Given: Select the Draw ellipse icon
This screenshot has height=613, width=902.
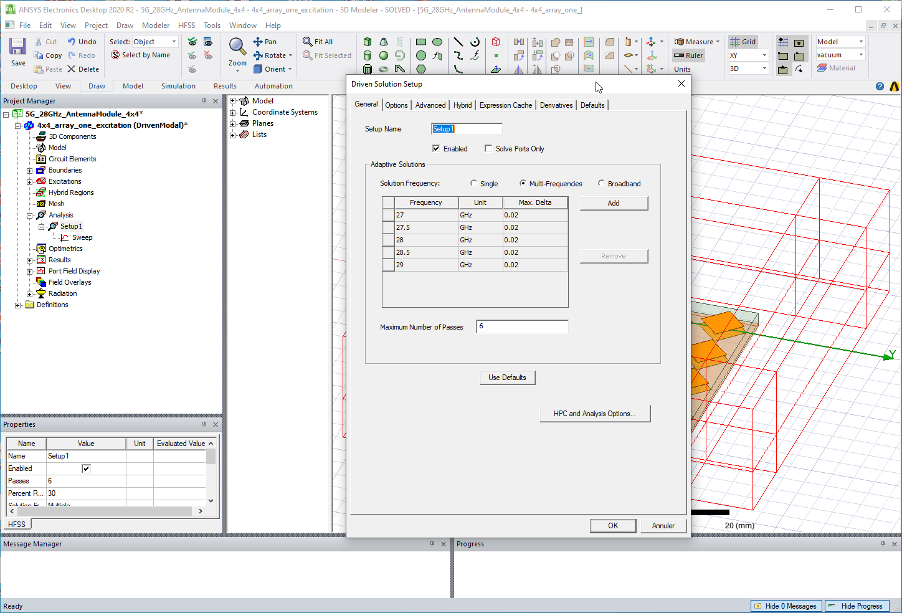Looking at the screenshot, I should 437,42.
